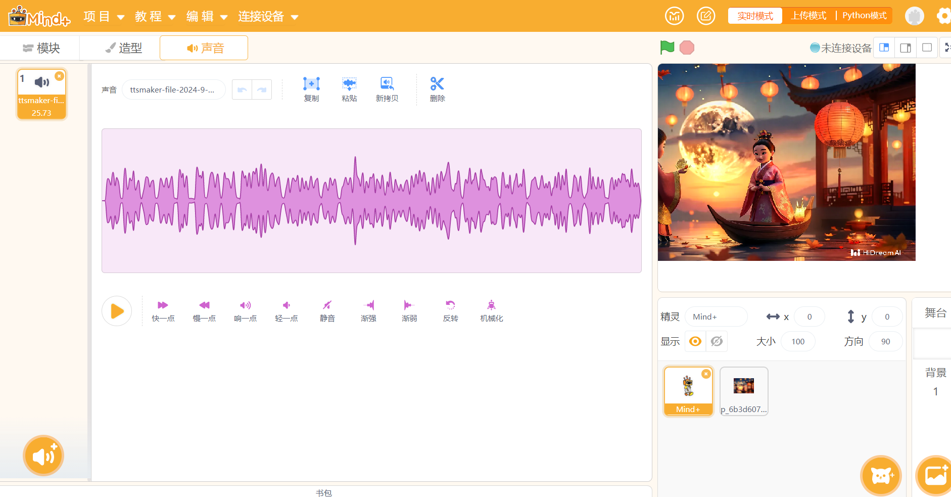The width and height of the screenshot is (951, 497).
Task: Edit the 方向 direction field
Action: (886, 341)
